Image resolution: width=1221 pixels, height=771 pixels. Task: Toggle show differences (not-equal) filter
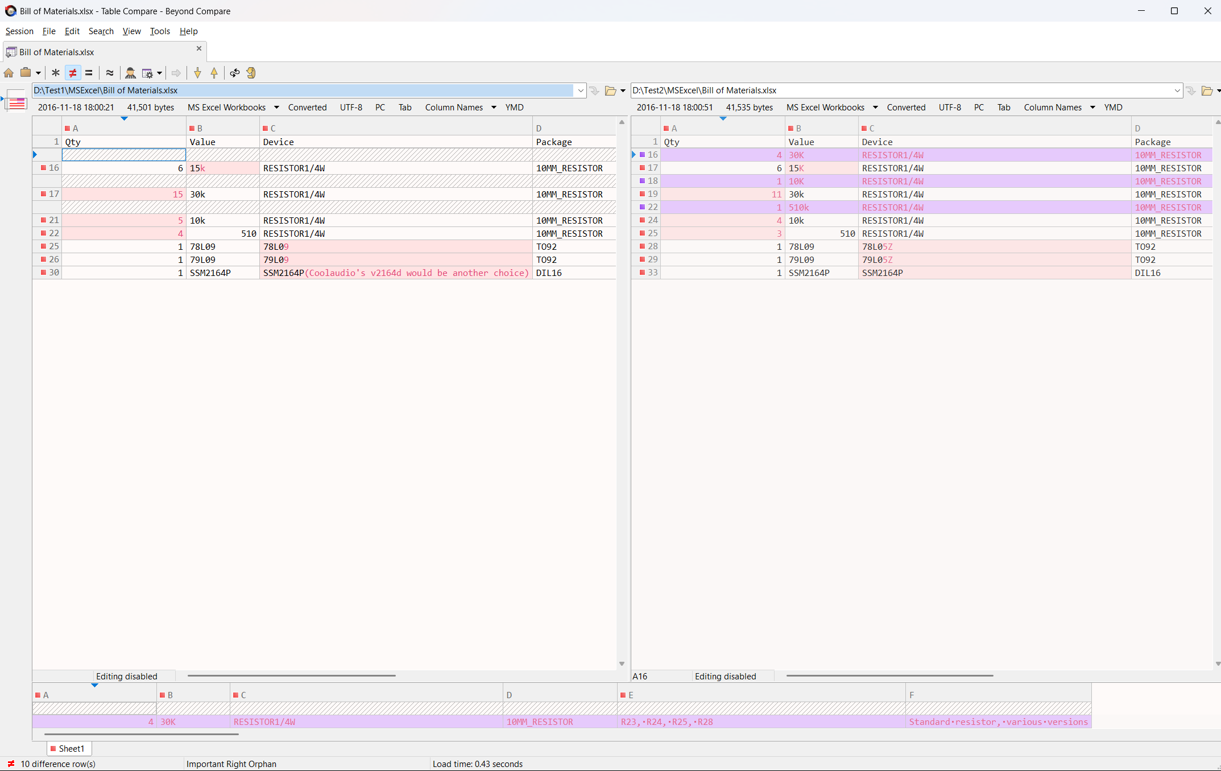(72, 73)
